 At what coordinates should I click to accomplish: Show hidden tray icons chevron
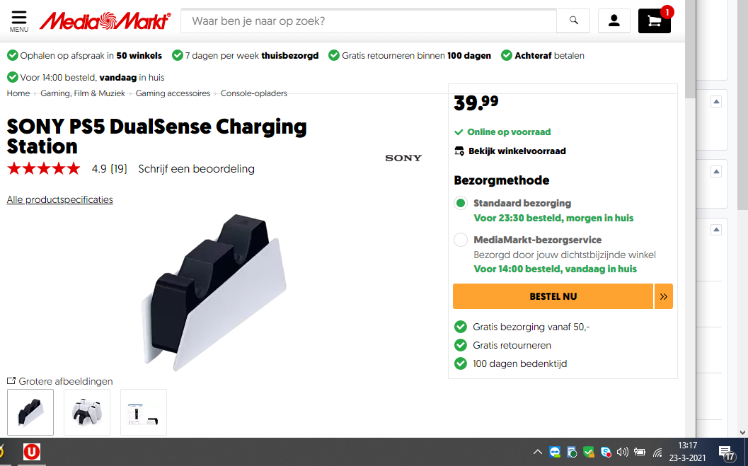[x=538, y=452]
